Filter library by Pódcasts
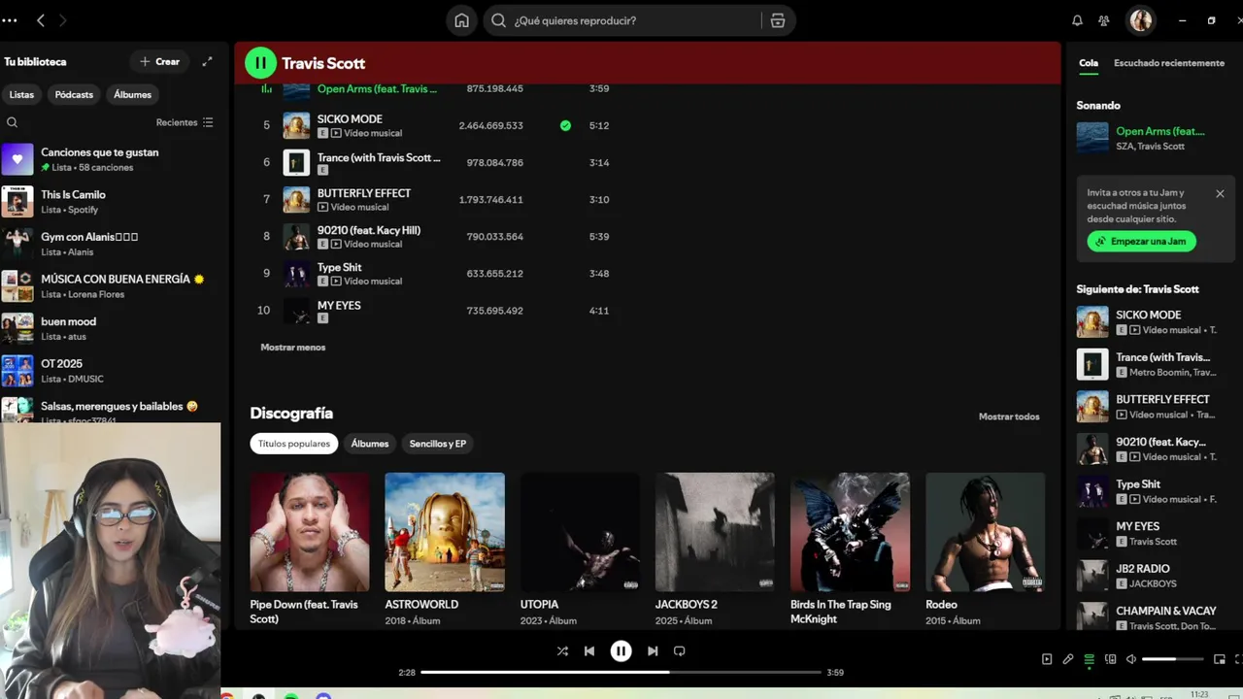 tap(74, 94)
